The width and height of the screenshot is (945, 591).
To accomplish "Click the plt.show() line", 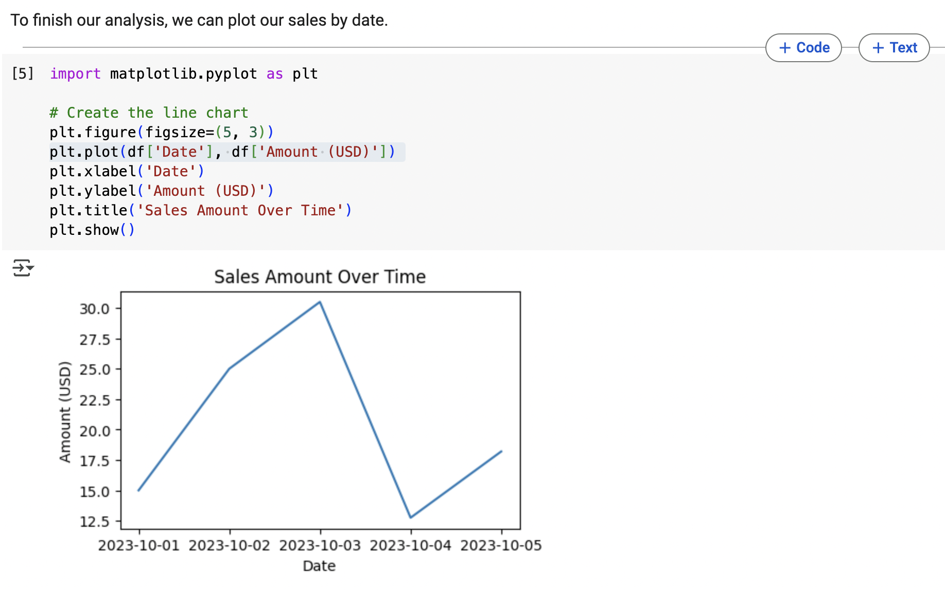I will [92, 230].
